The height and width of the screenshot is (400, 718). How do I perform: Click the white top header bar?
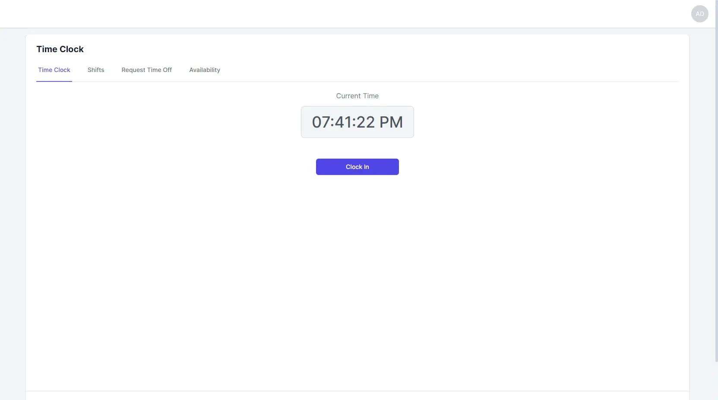tap(345, 13)
